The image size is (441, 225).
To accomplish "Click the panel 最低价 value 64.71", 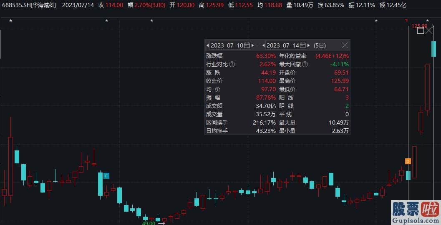I will [342, 89].
